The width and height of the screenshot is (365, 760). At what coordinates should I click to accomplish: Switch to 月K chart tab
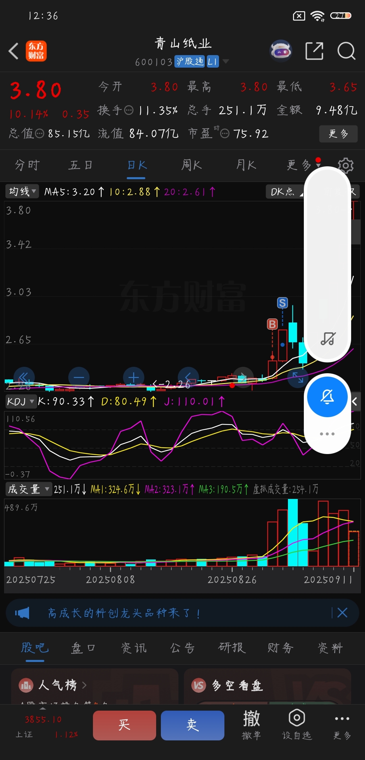pos(246,165)
